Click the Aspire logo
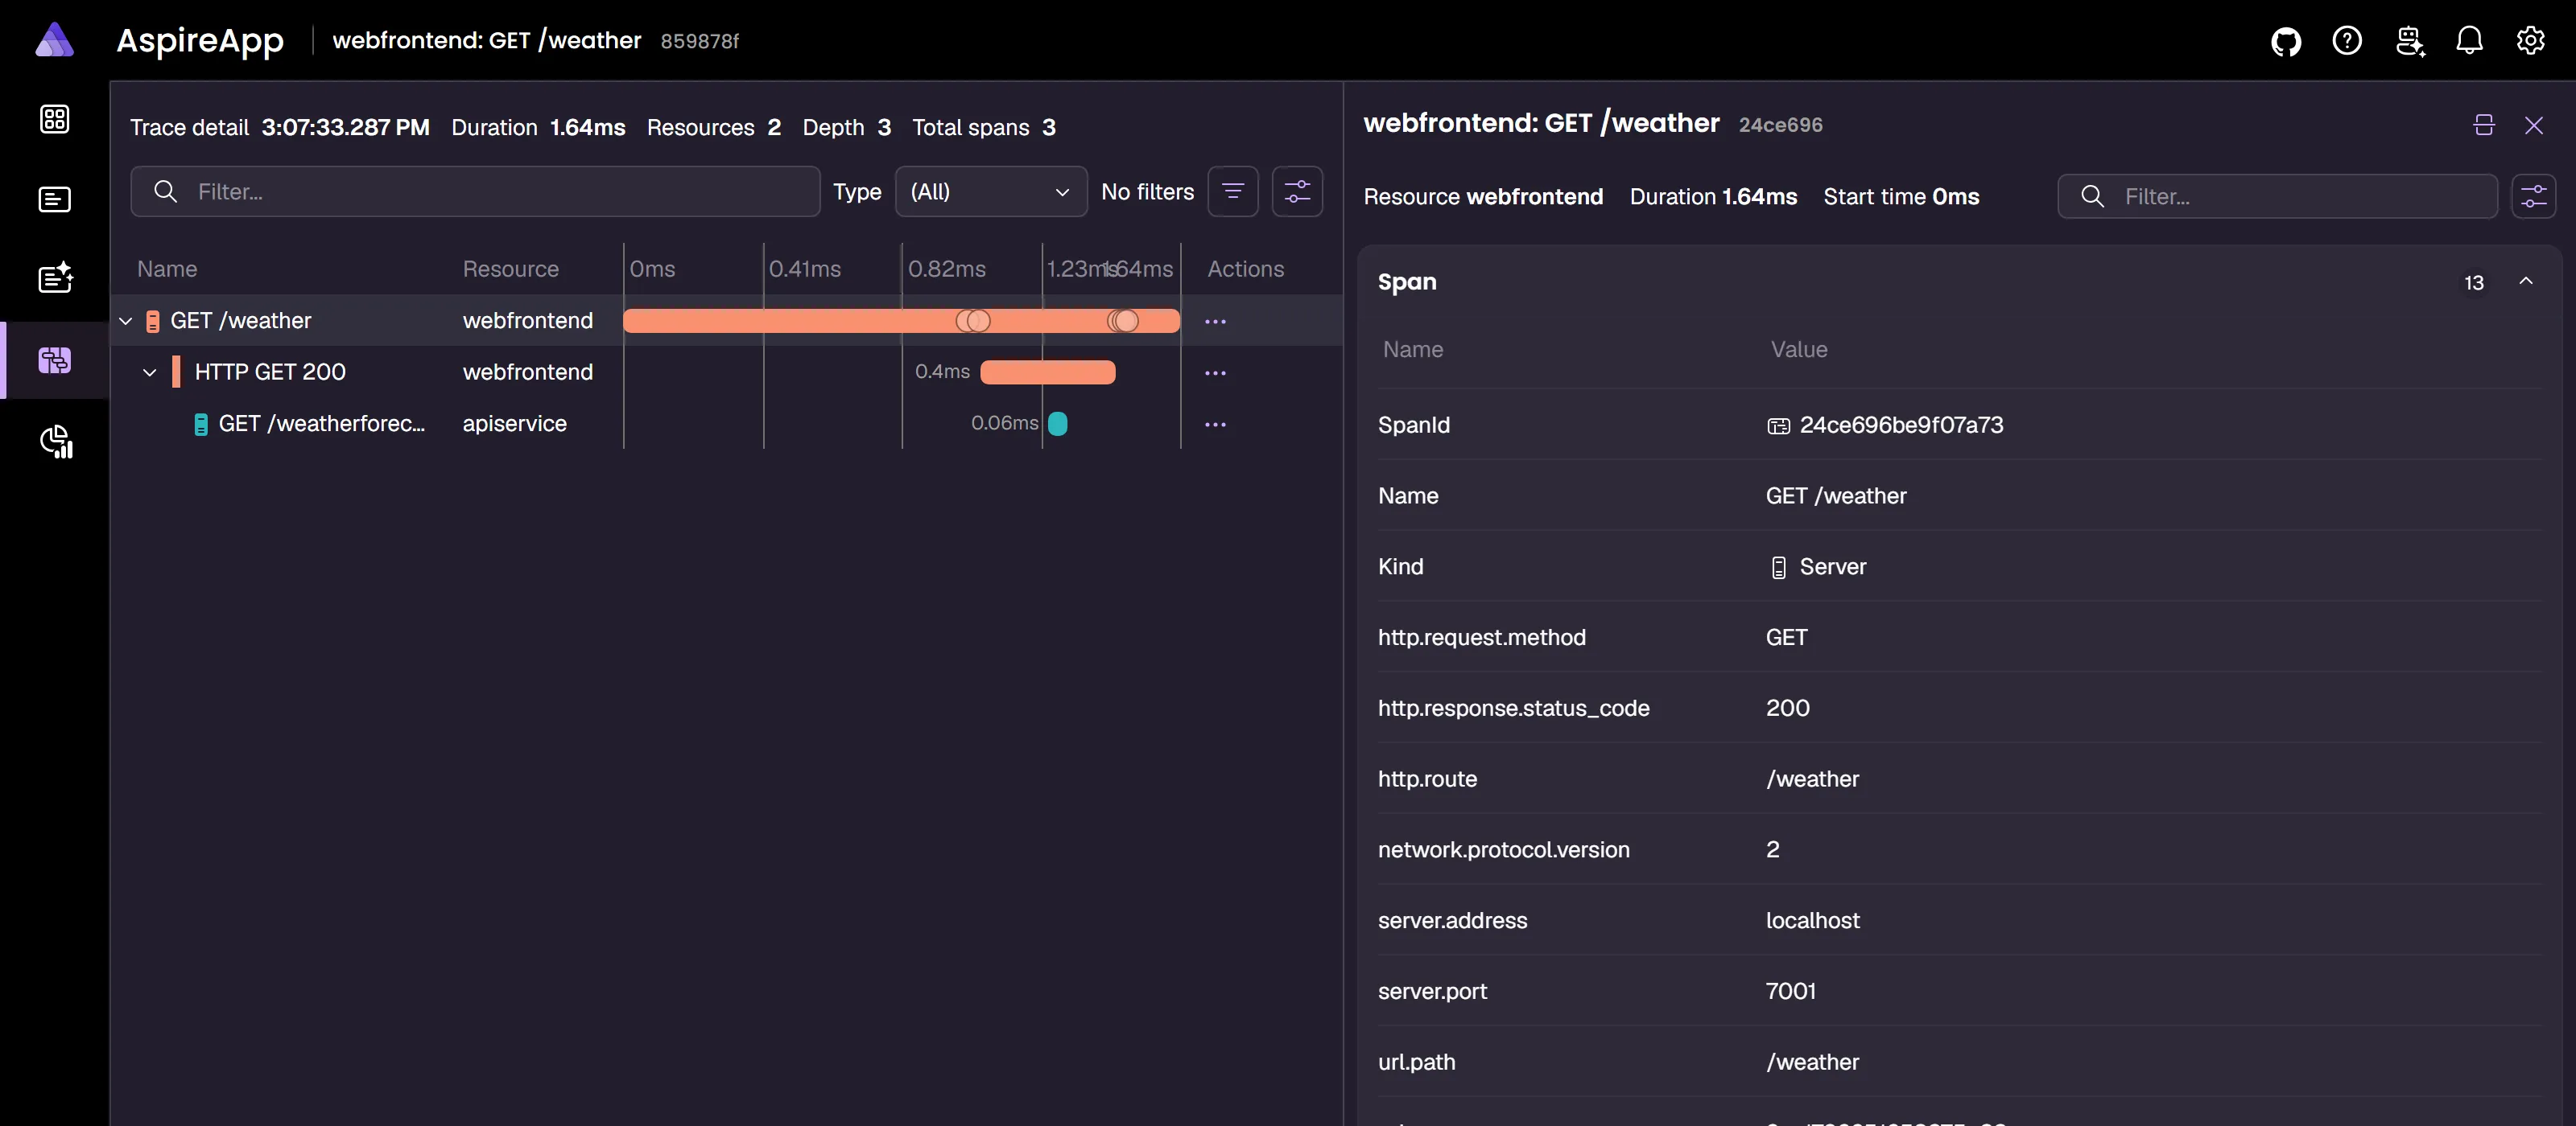2576x1126 pixels. pyautogui.click(x=54, y=40)
